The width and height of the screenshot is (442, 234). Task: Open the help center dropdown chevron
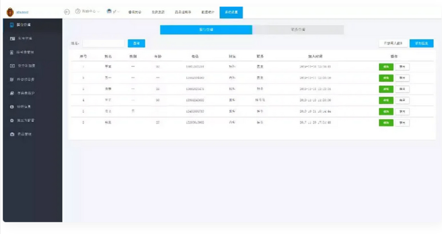tap(98, 12)
